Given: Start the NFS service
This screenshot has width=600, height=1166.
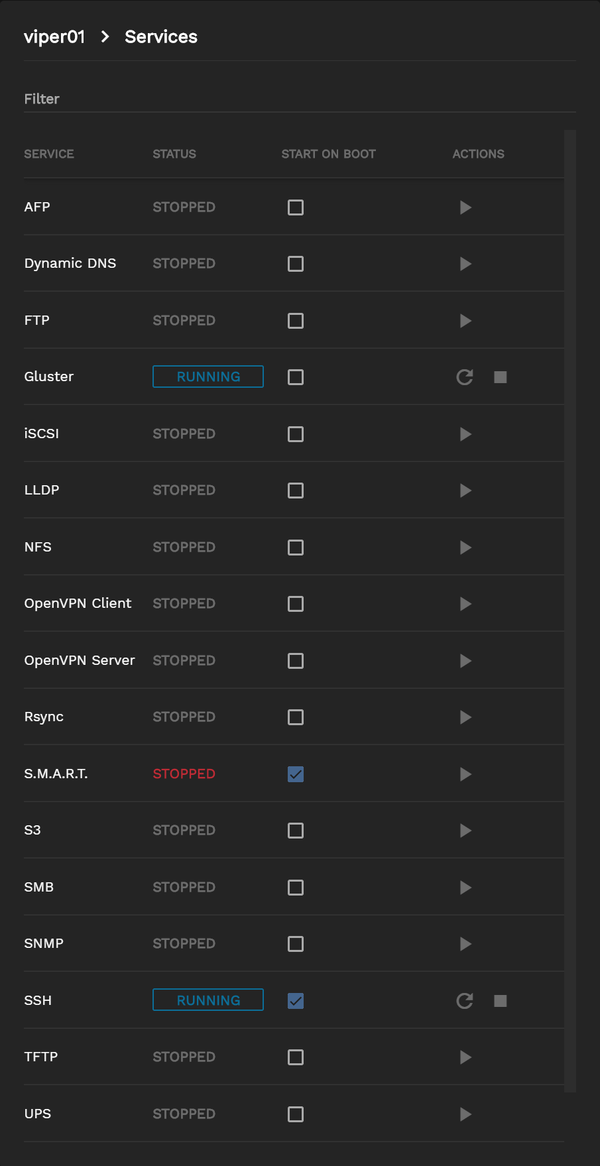Looking at the screenshot, I should pos(465,548).
